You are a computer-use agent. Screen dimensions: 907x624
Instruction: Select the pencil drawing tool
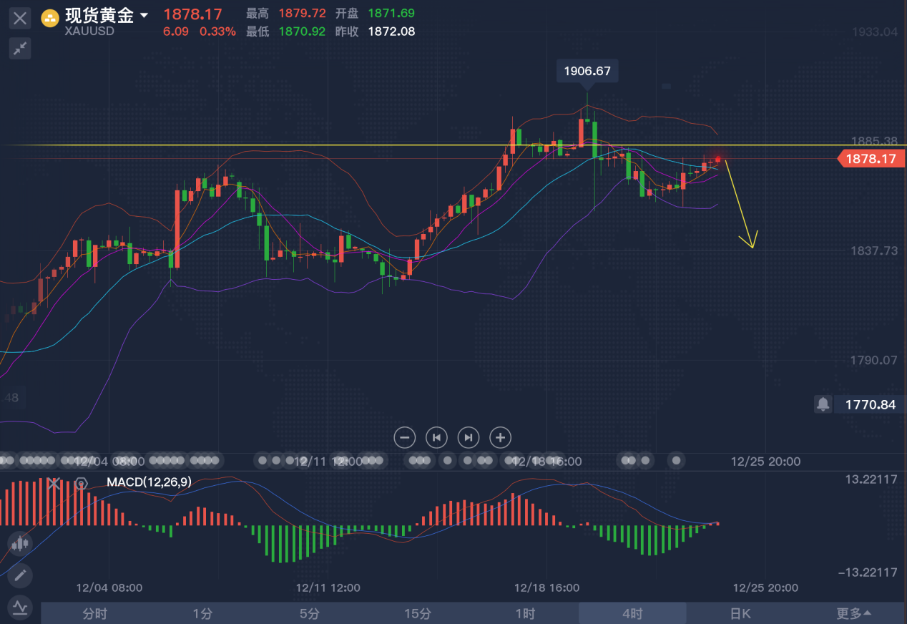point(19,575)
